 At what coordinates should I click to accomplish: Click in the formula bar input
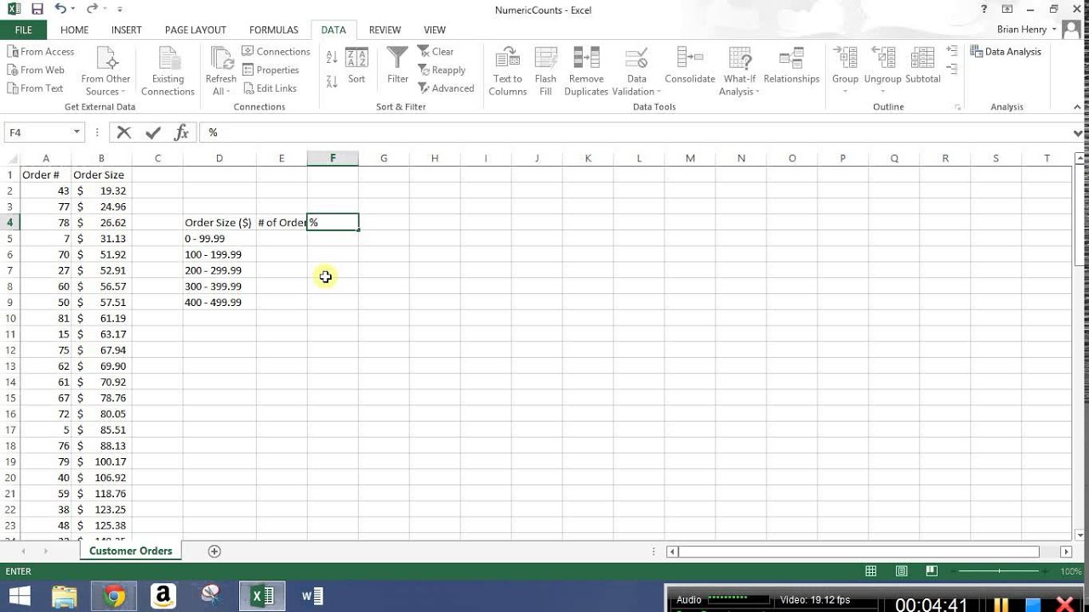tap(636, 133)
